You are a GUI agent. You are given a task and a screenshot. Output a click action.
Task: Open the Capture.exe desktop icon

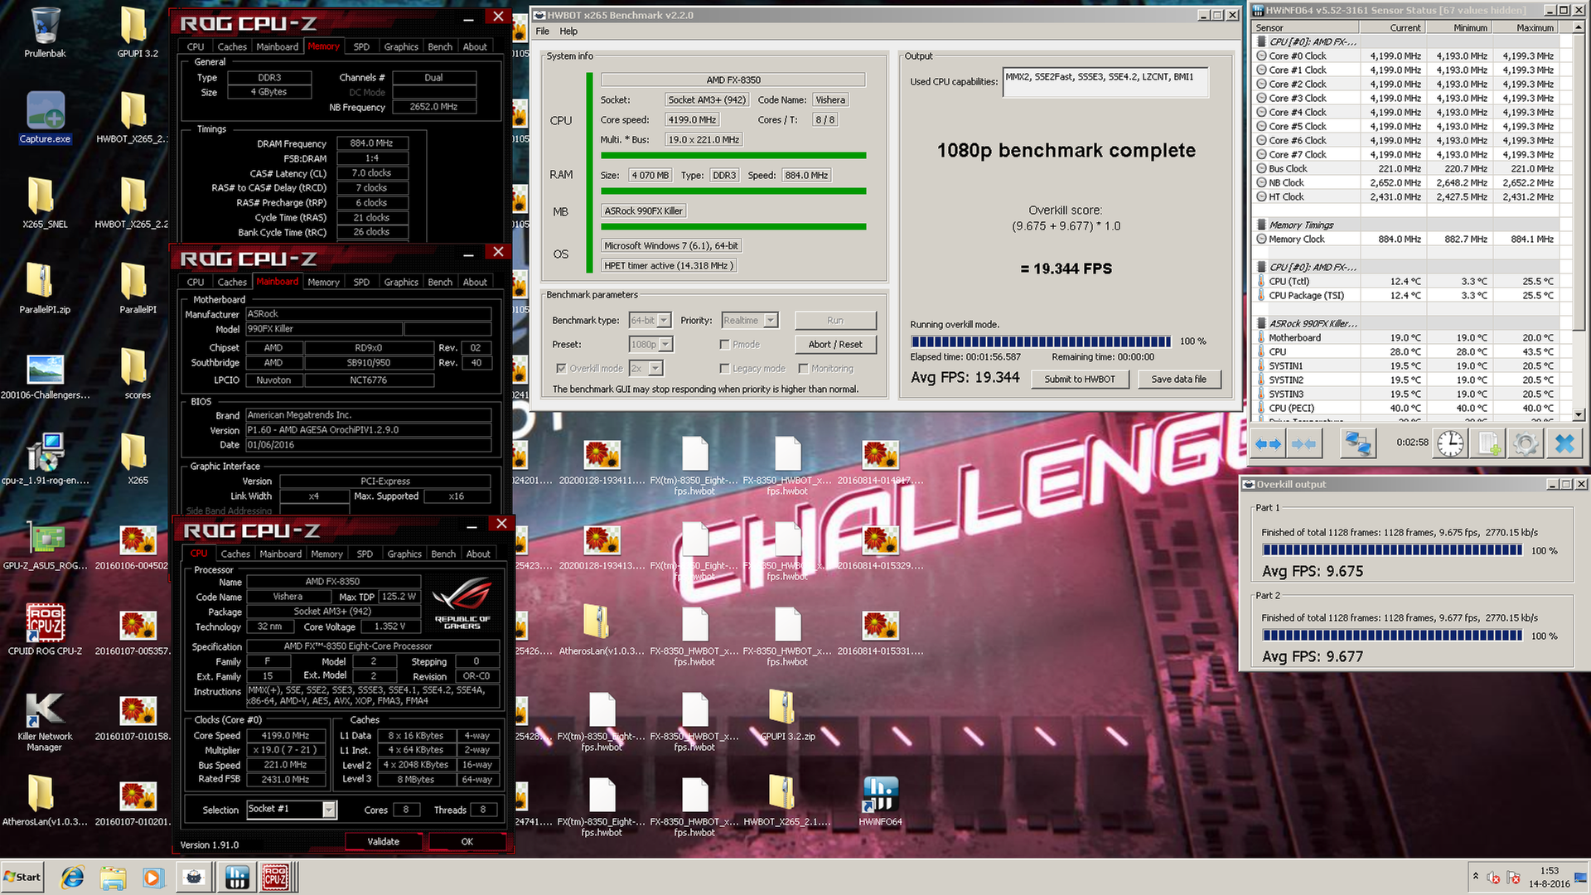[x=45, y=118]
